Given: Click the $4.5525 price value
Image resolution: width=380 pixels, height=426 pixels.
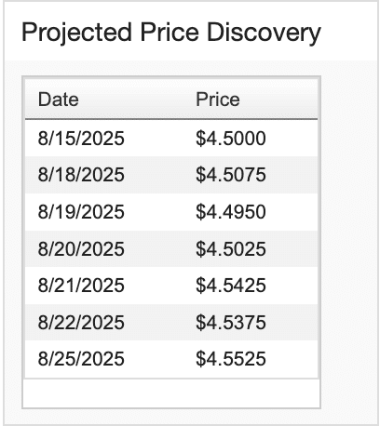Looking at the screenshot, I should (x=231, y=359).
